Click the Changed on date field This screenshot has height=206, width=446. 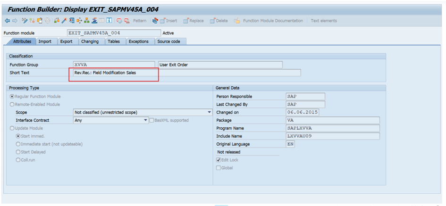303,113
